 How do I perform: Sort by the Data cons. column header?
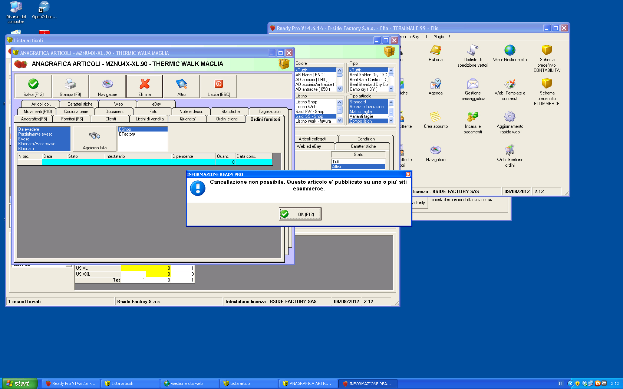coord(254,156)
